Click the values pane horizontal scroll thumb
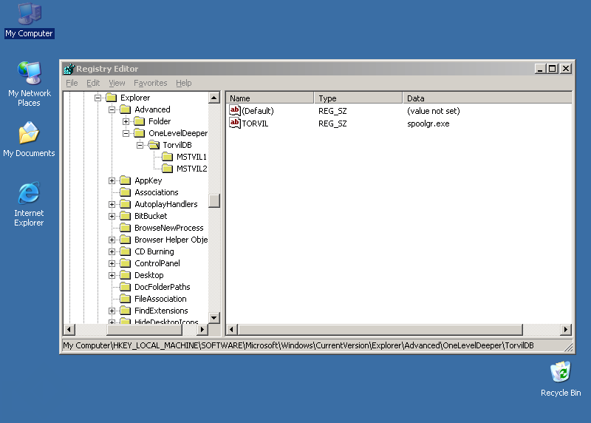Viewport: 591px width, 423px height. [x=380, y=329]
